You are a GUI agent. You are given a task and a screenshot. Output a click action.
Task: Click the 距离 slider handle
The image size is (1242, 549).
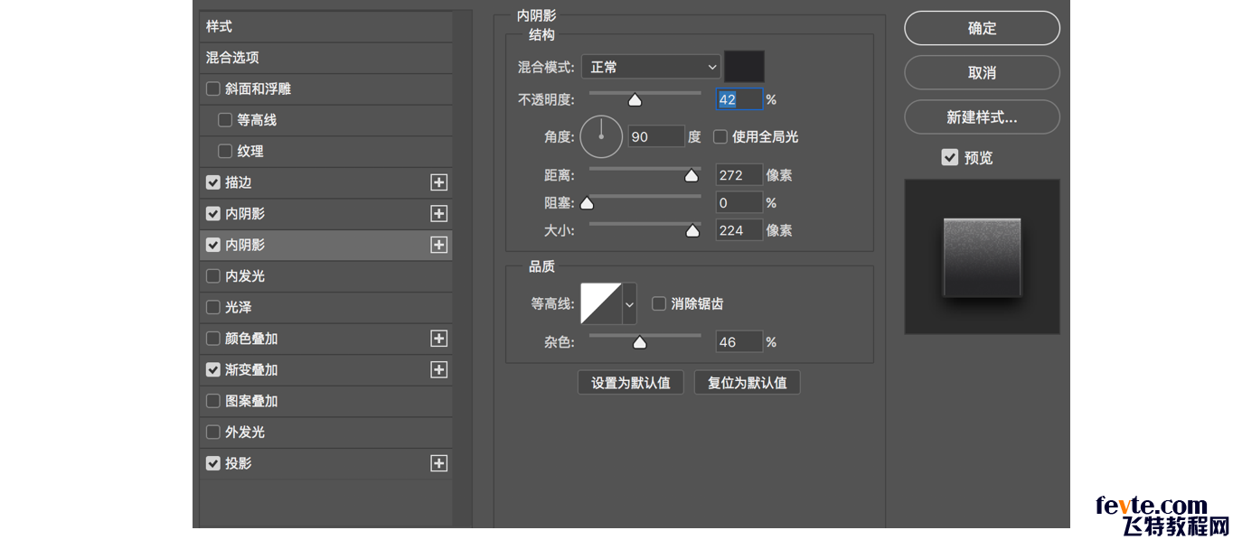point(692,176)
